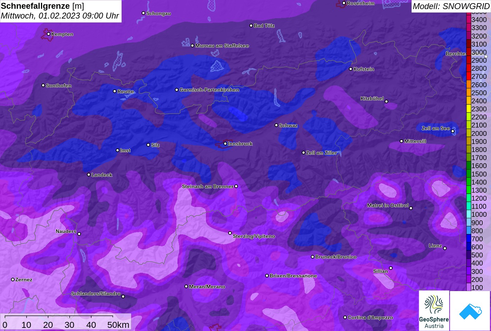Click the Sillian label
This screenshot has height=331, width=491.
(x=381, y=271)
